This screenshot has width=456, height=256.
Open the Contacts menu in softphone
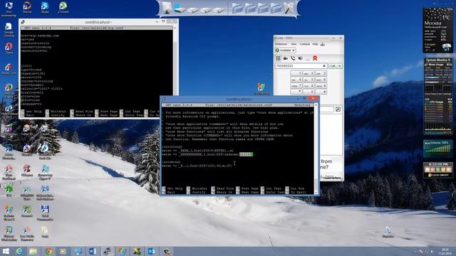pos(304,44)
